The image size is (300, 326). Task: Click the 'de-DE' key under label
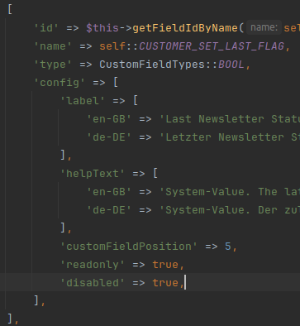tap(109, 137)
